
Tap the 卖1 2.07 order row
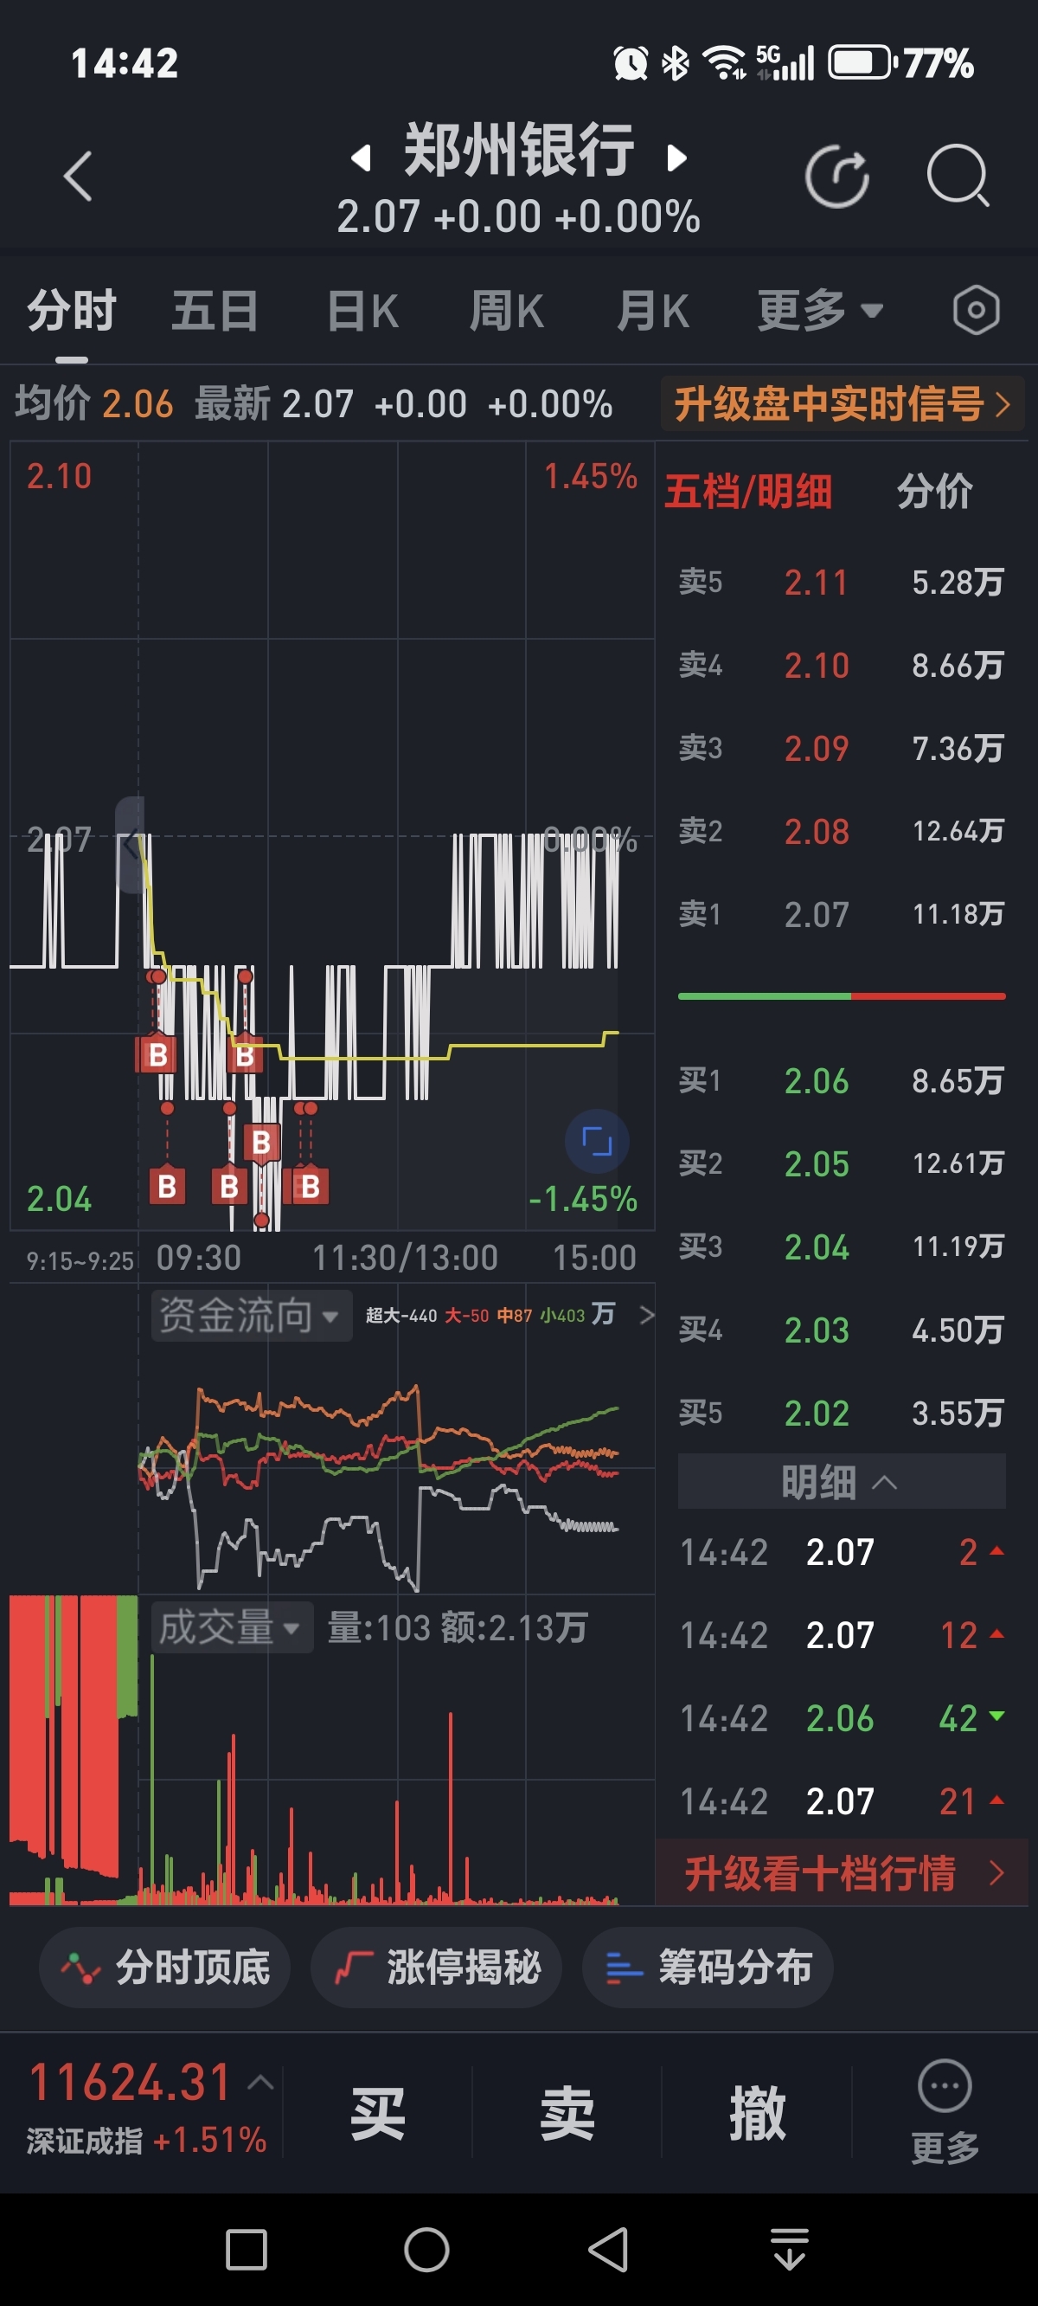(841, 914)
